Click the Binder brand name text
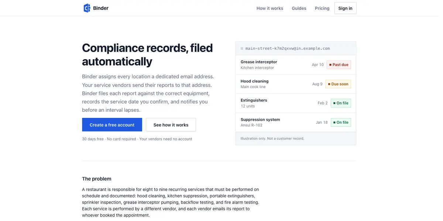443x221 pixels. [101, 8]
